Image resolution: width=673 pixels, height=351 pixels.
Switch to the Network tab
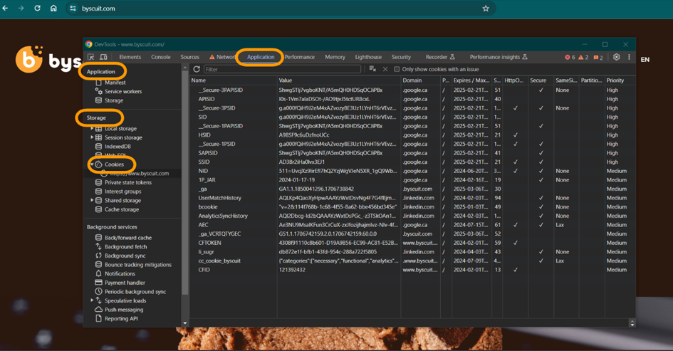point(222,57)
